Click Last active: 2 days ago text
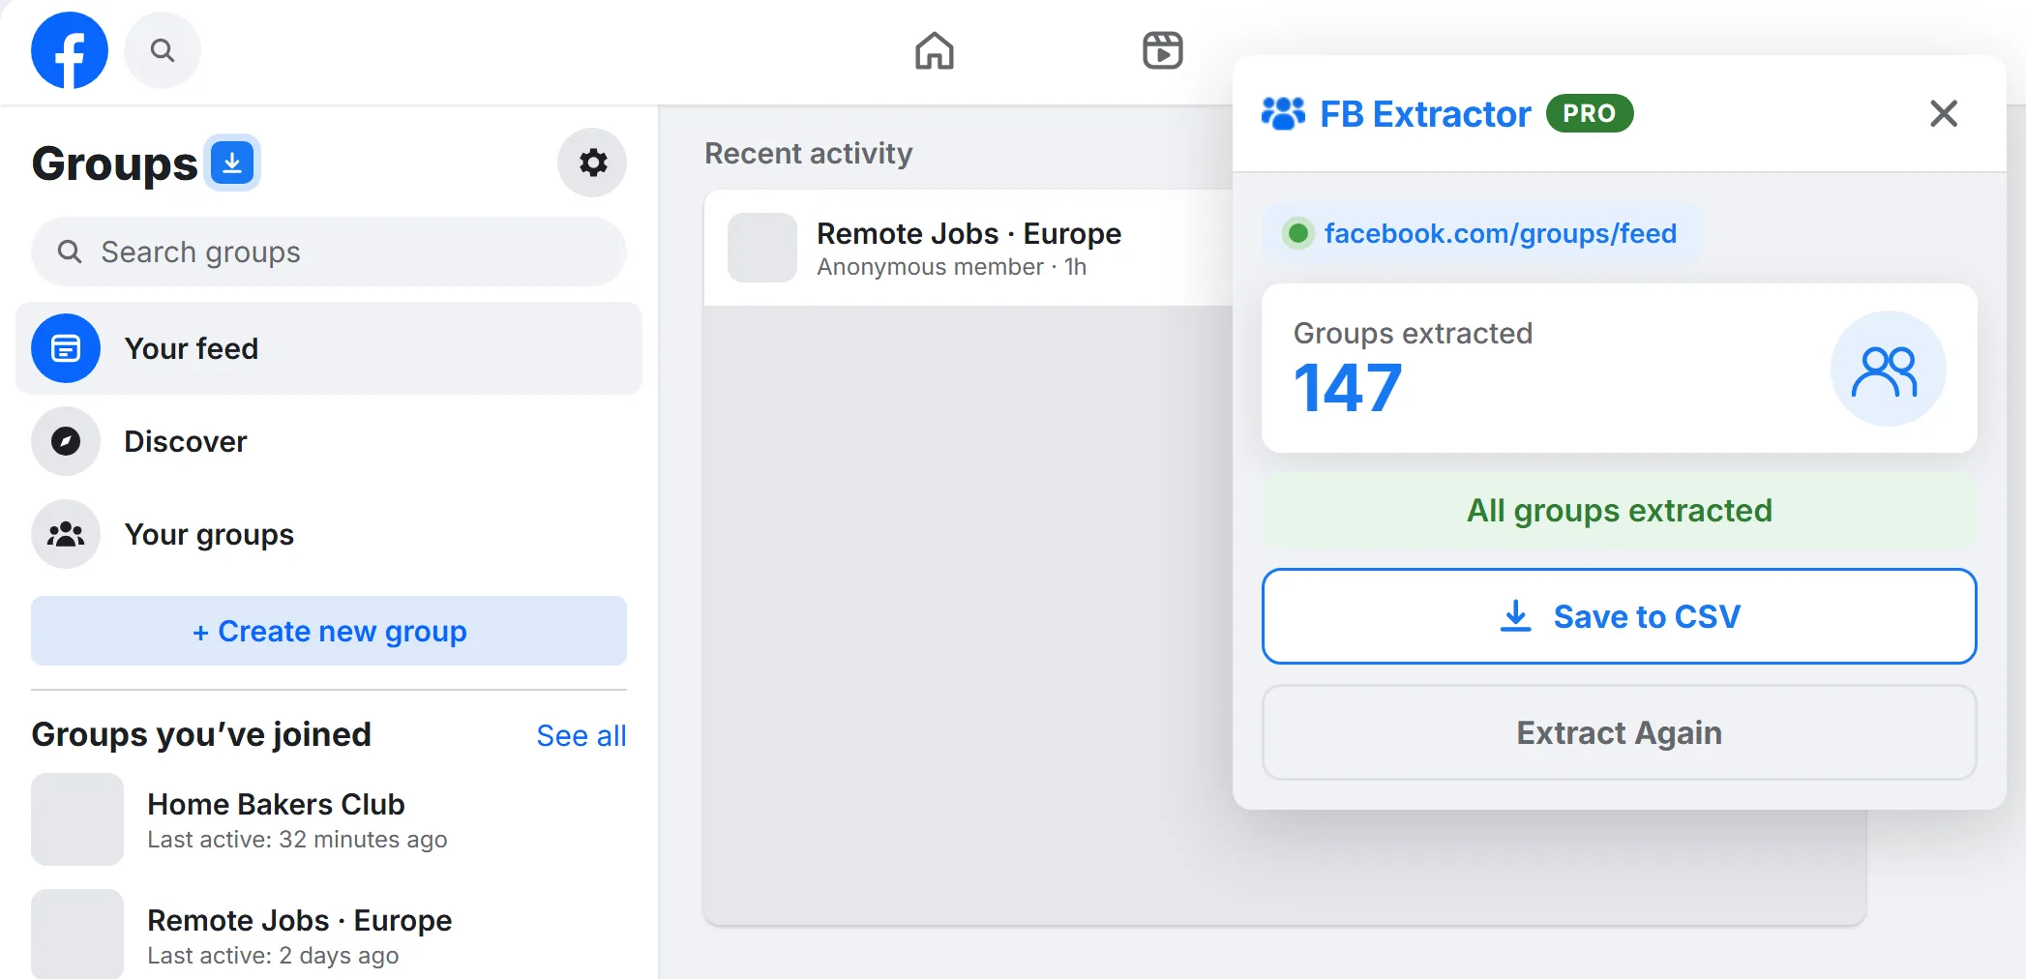 (x=273, y=956)
